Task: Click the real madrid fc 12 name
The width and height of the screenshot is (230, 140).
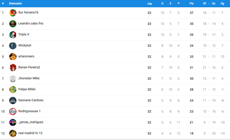Action: tap(30, 133)
